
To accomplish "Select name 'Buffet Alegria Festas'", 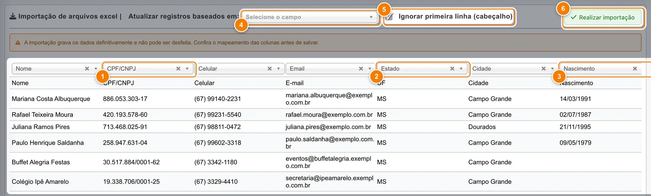I will (41, 162).
